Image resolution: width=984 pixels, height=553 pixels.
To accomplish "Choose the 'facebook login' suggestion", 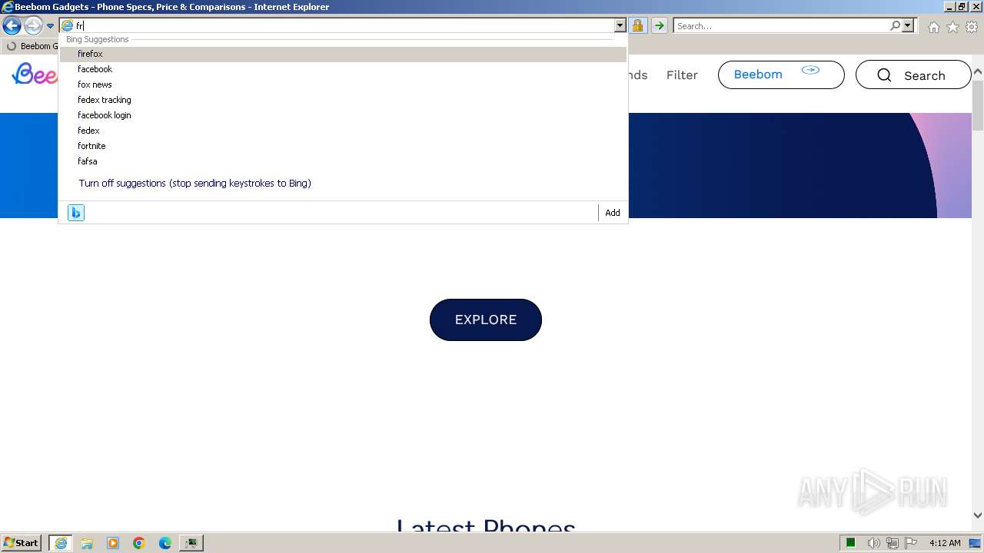I will pos(343,115).
